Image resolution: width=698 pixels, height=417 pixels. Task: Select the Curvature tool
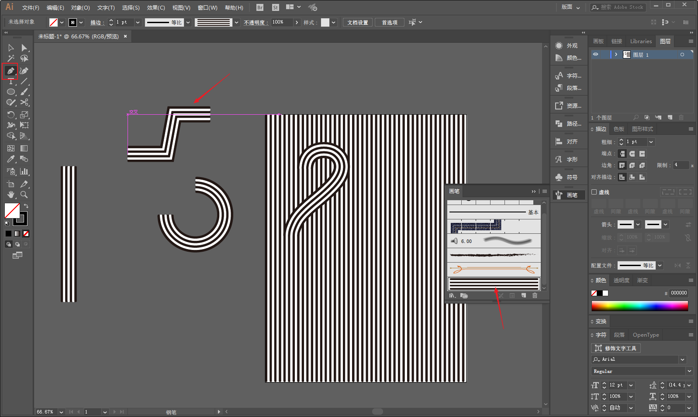tap(24, 71)
